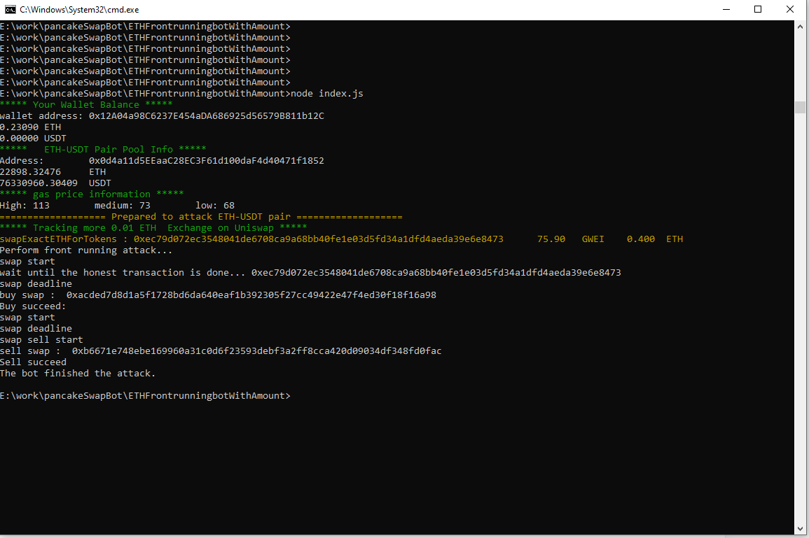The height and width of the screenshot is (538, 809).
Task: Click the 0.23090 ETH balance line
Action: click(31, 127)
